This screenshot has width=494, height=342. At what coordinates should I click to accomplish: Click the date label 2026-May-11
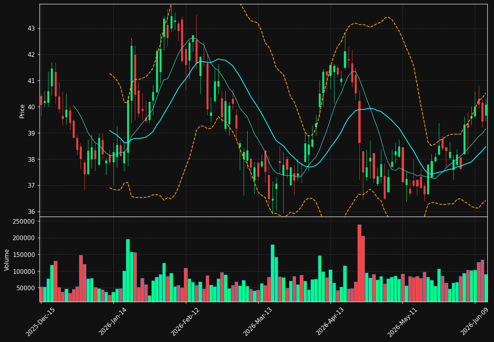click(x=402, y=322)
